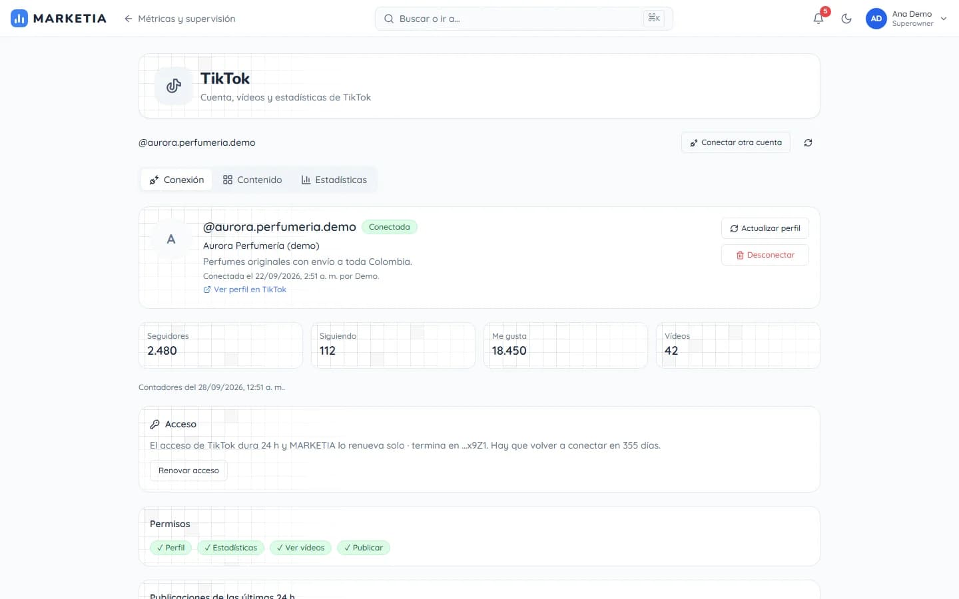Click the profile avatar letter A

point(171,239)
